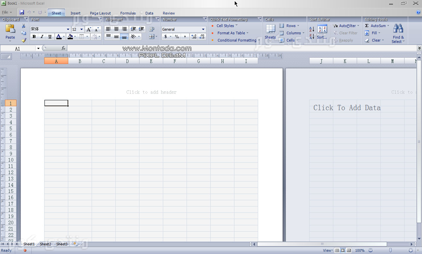Screen dimensions: 422x254
Task: Click the Increase Decimal icon
Action: pyautogui.click(x=194, y=37)
